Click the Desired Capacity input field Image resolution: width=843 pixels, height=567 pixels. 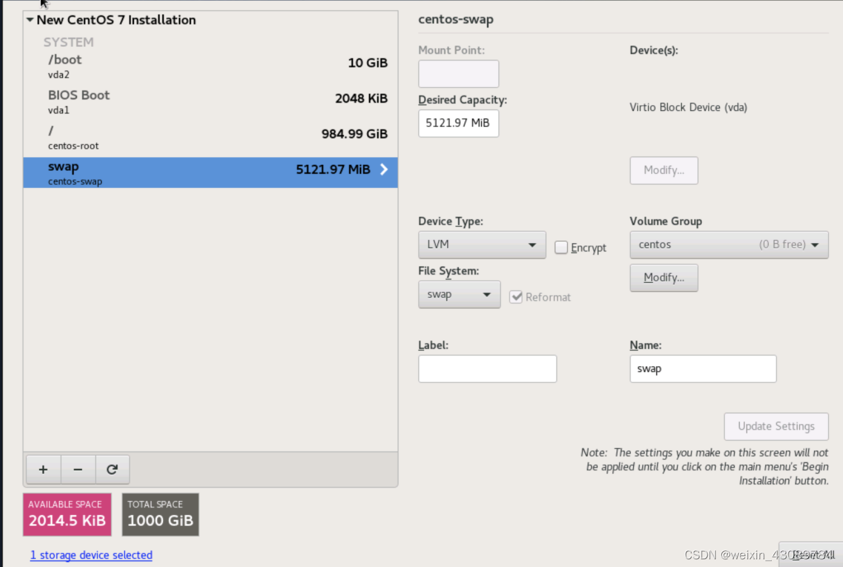(x=458, y=123)
